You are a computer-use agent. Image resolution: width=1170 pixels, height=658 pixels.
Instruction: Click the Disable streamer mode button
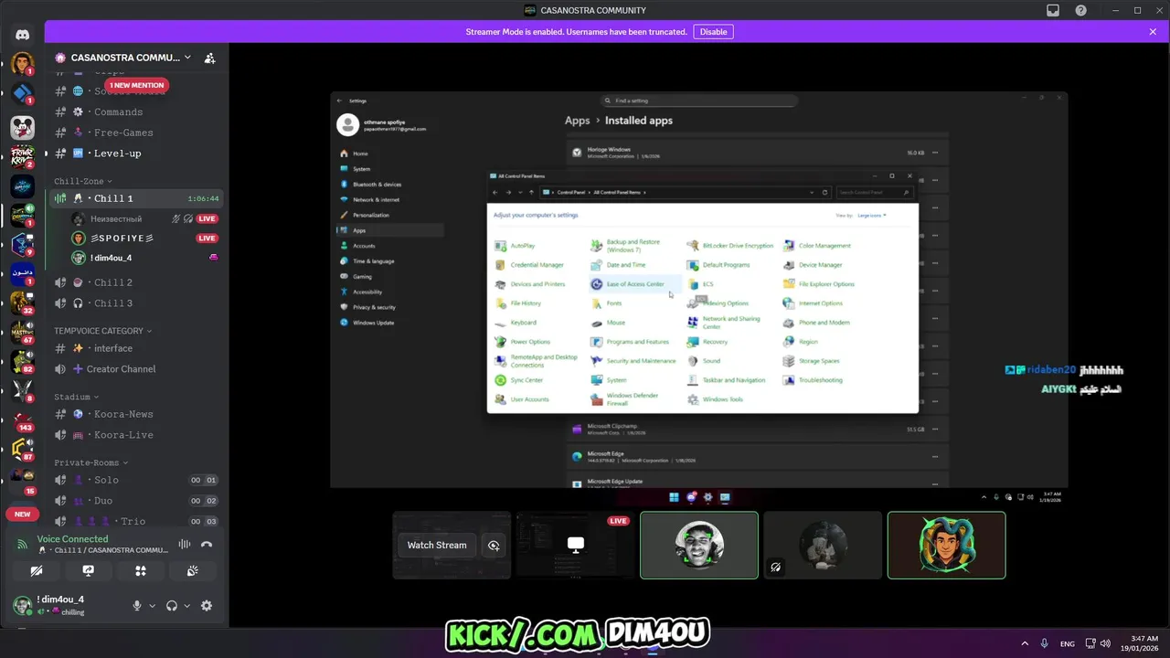click(x=713, y=32)
